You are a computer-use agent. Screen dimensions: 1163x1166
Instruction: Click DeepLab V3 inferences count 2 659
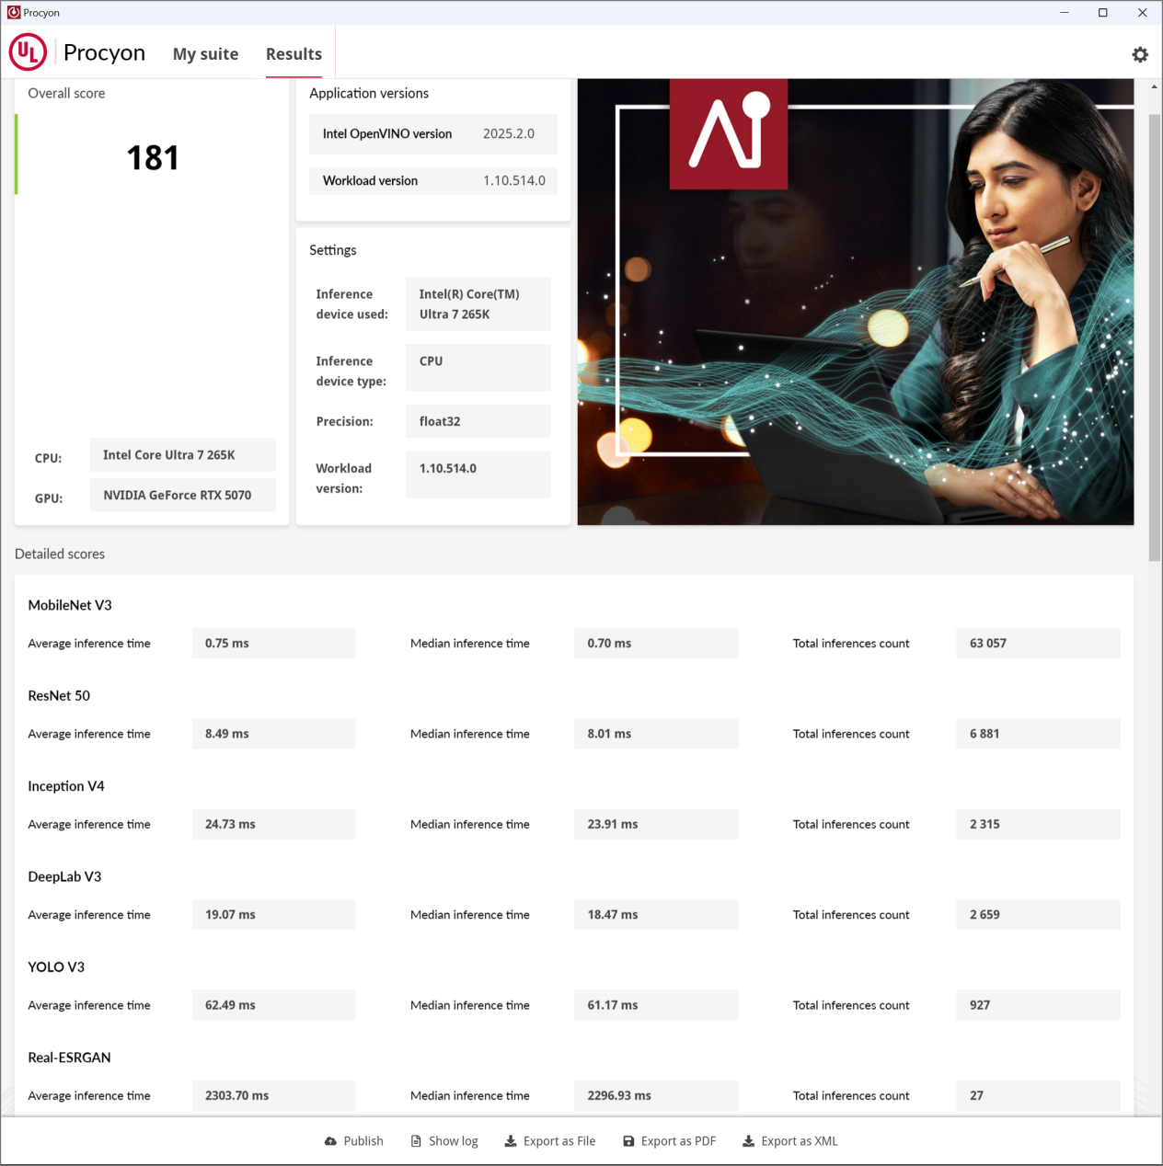1038,915
